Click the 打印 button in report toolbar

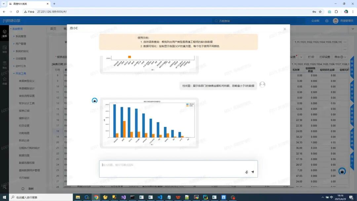coord(311,57)
